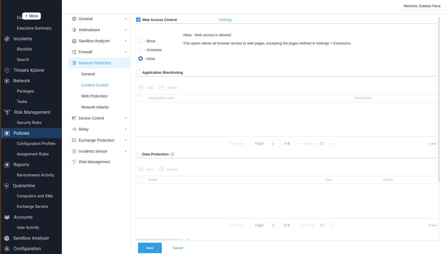Click the Incidents radar icon in sidebar
The height and width of the screenshot is (254, 447).
[7, 39]
